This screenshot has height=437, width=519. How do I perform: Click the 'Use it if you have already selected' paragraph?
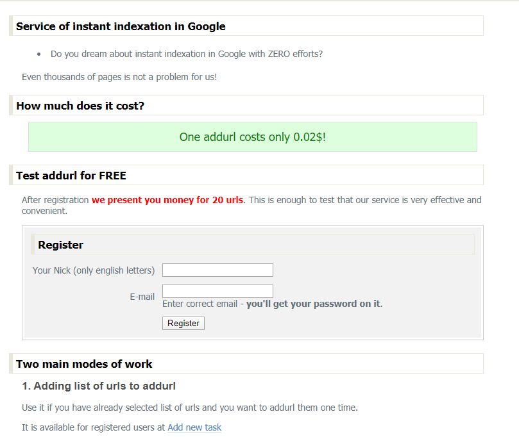(x=190, y=408)
